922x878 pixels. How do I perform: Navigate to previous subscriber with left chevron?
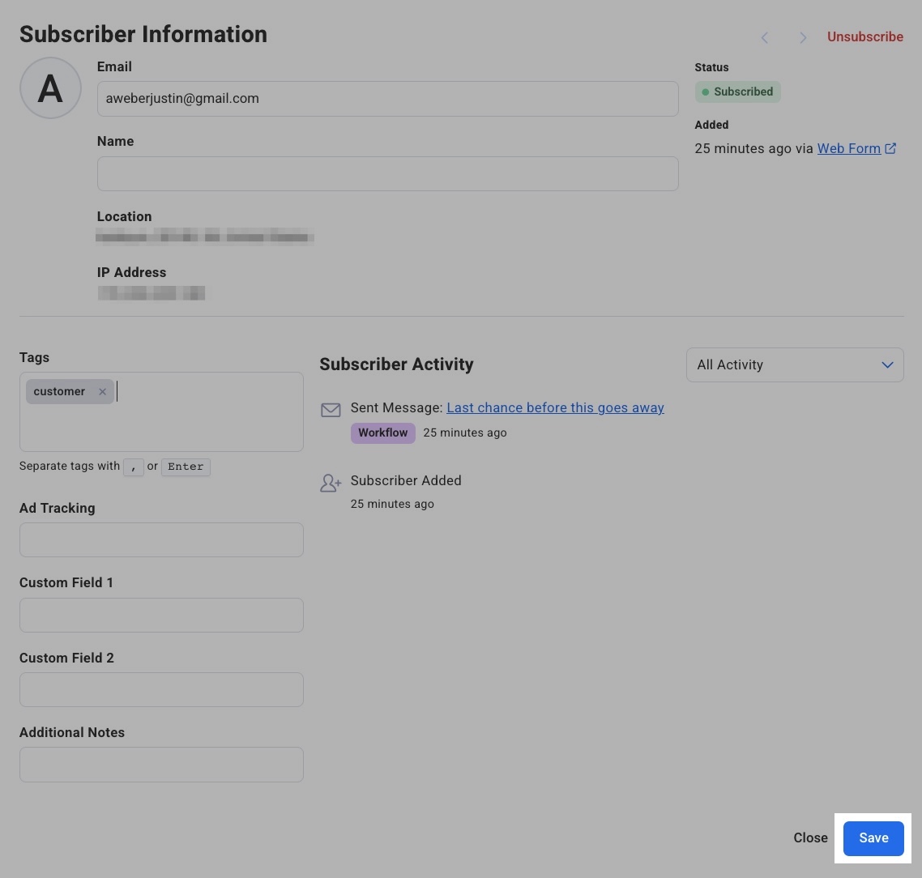point(765,37)
